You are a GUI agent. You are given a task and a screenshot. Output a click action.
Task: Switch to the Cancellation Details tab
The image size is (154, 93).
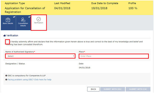click(x=23, y=23)
